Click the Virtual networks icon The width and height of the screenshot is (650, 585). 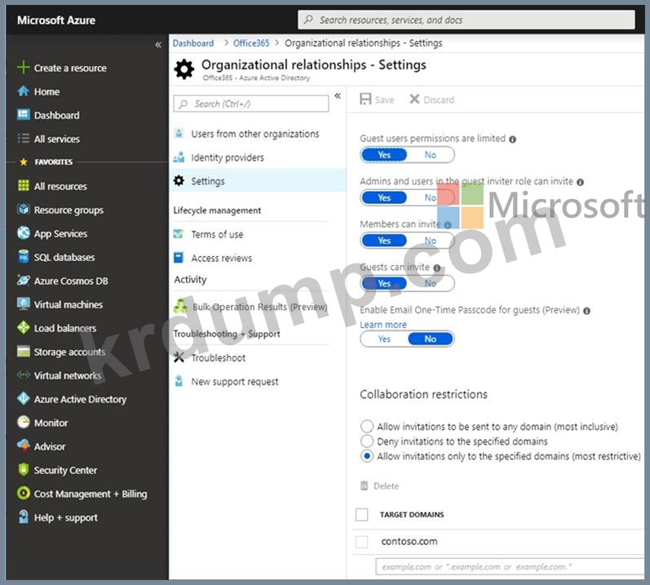[23, 374]
